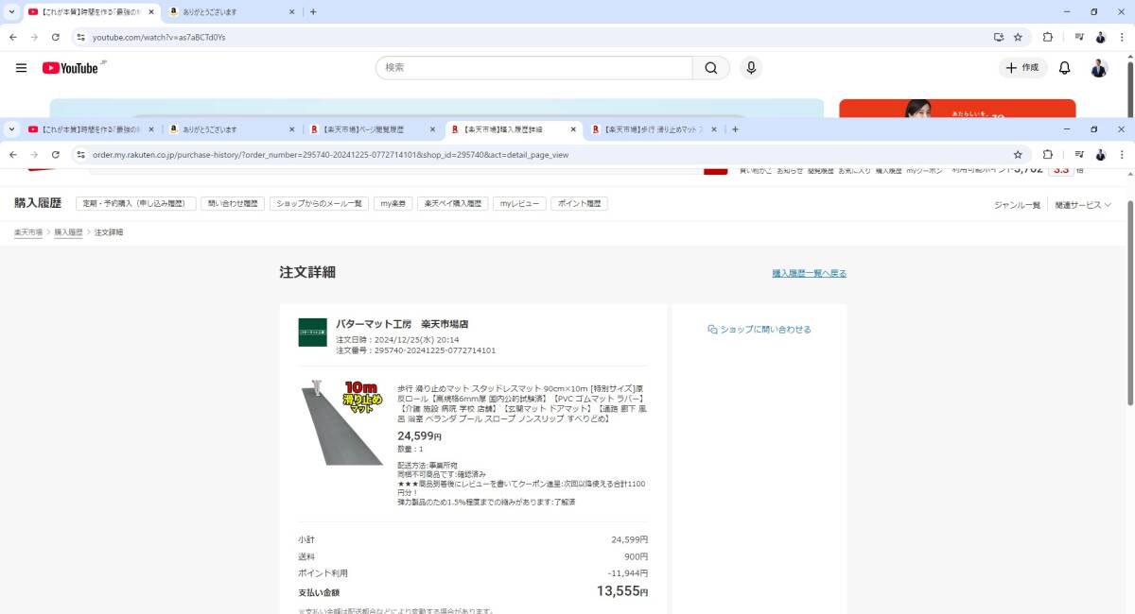
Task: Click パターマット工房 shop logo
Action: click(x=312, y=332)
